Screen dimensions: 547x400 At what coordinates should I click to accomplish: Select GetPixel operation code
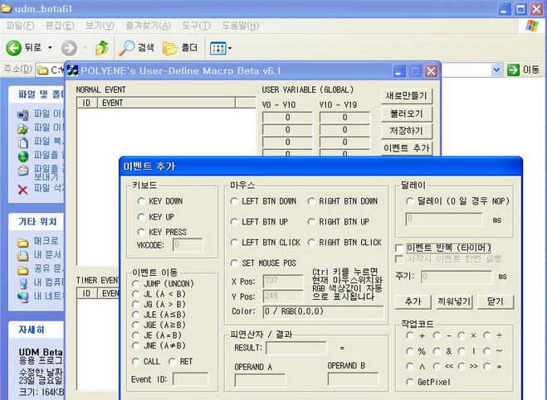[x=409, y=383]
